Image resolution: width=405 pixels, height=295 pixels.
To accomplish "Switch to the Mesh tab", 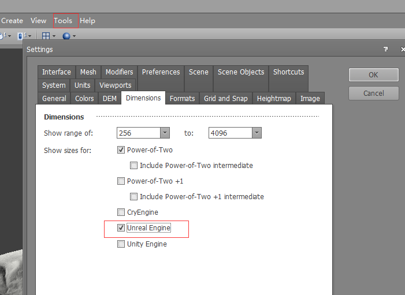I will click(x=88, y=72).
